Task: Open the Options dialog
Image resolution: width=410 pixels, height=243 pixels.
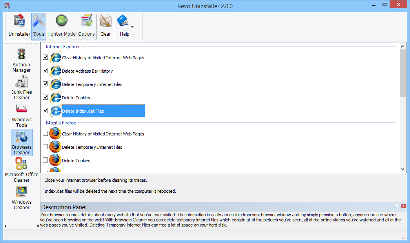Action: pyautogui.click(x=86, y=26)
